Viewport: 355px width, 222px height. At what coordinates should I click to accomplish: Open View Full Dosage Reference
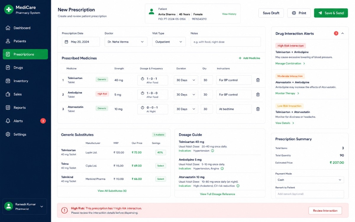point(217,194)
